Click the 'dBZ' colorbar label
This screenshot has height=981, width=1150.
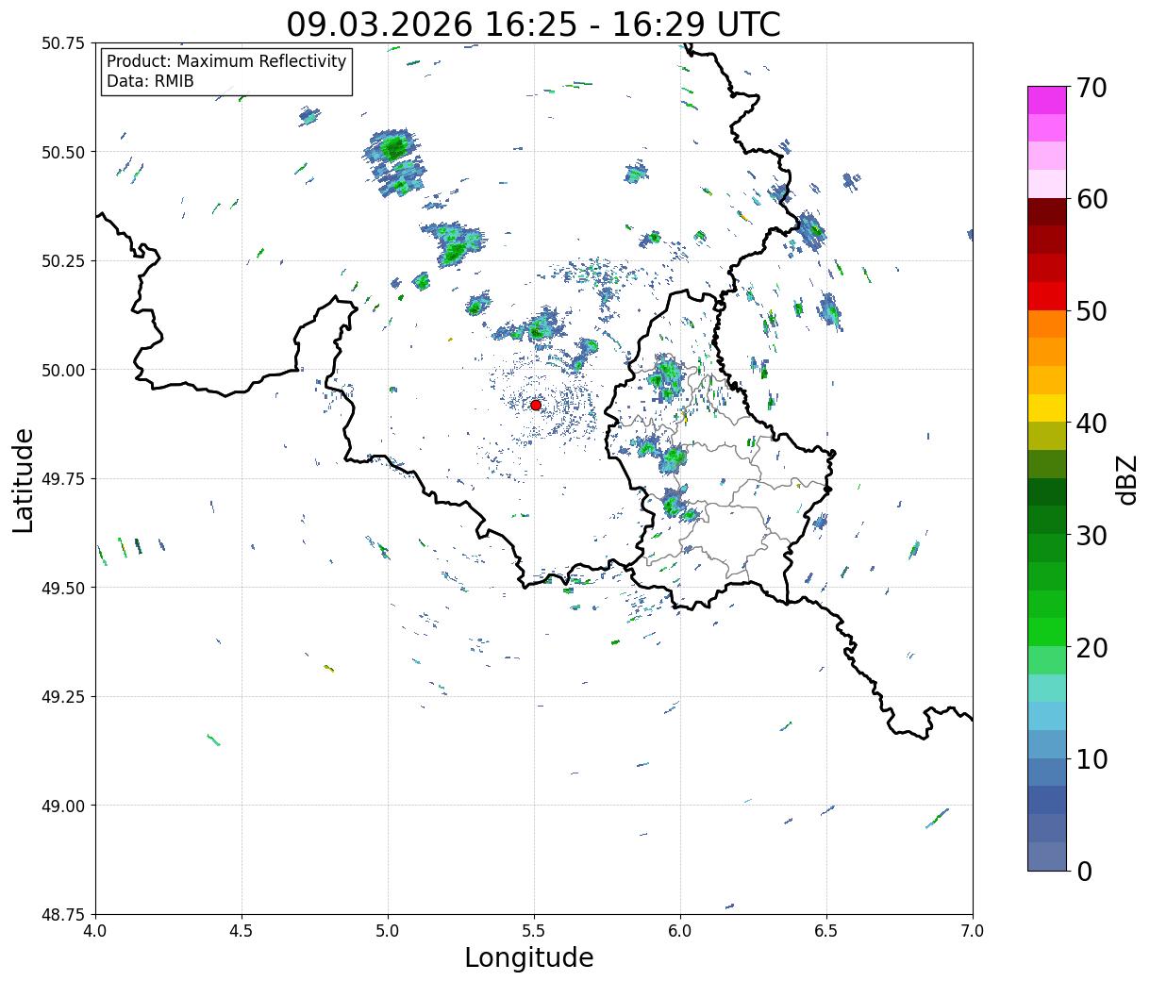(1127, 479)
